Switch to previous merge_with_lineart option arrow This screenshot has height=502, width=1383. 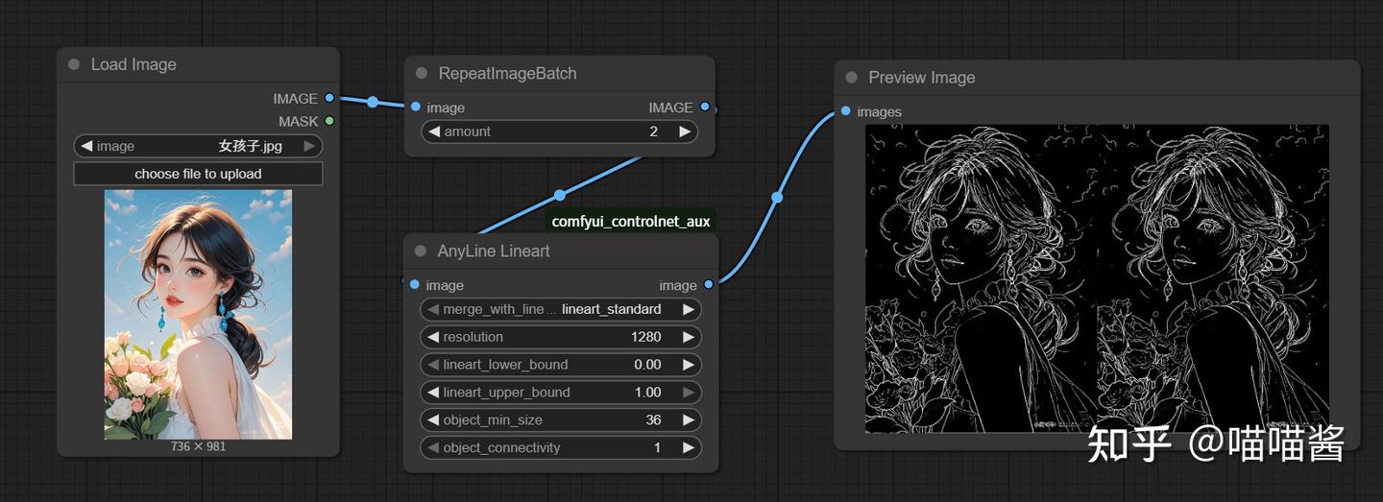433,309
